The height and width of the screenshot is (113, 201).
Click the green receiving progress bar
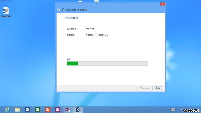point(107,63)
